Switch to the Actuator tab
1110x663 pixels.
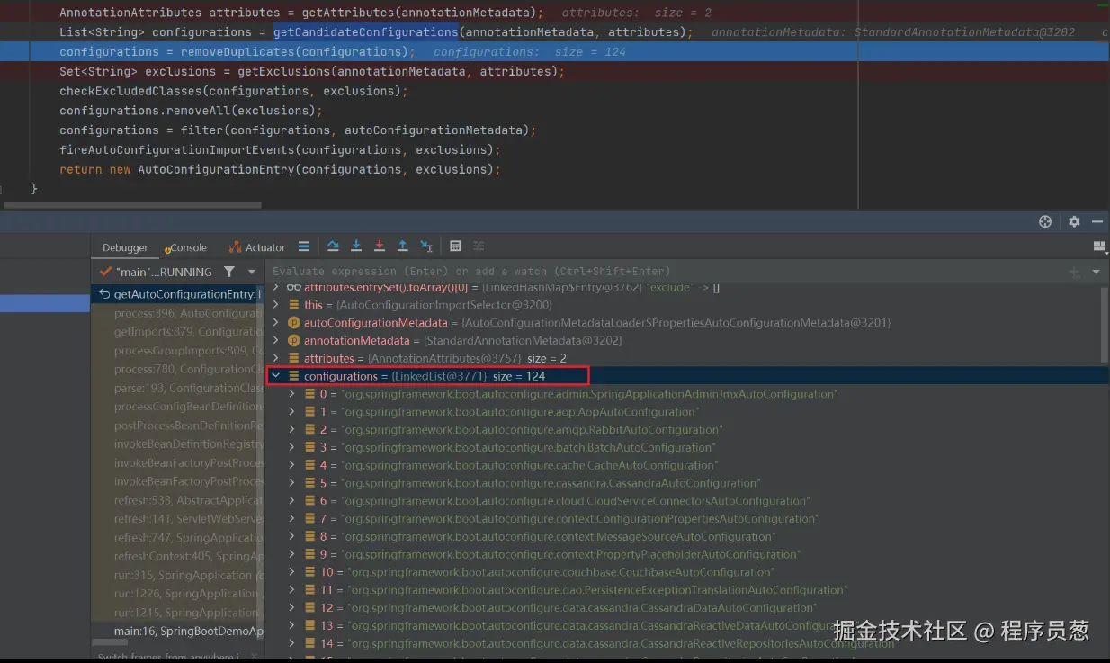tap(257, 247)
